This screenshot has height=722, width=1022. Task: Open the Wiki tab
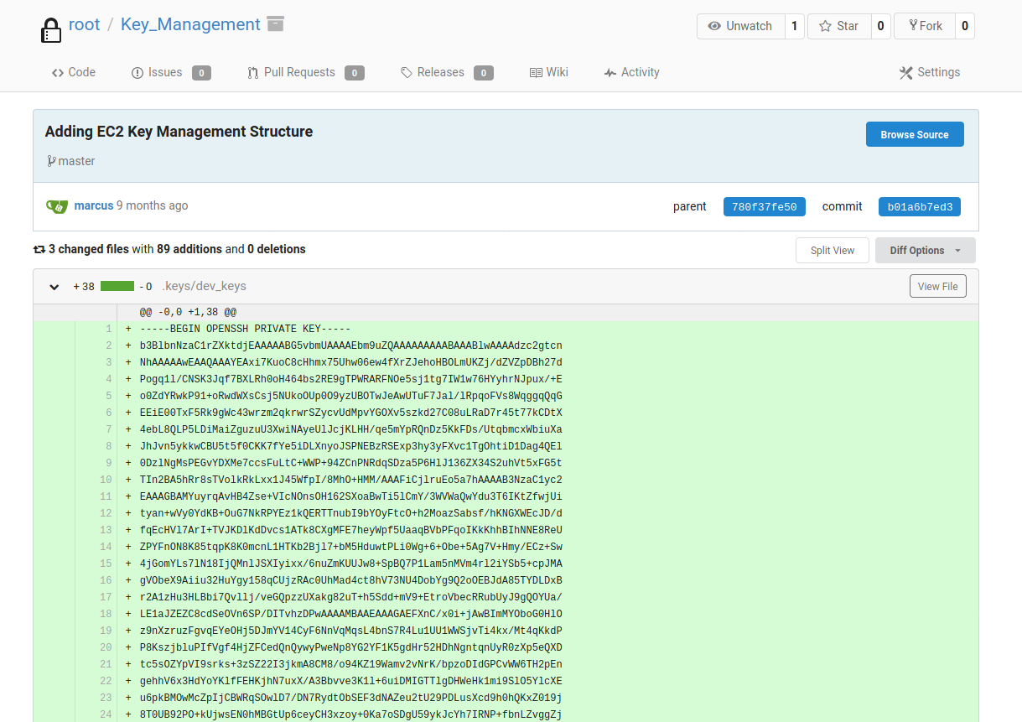coord(548,73)
